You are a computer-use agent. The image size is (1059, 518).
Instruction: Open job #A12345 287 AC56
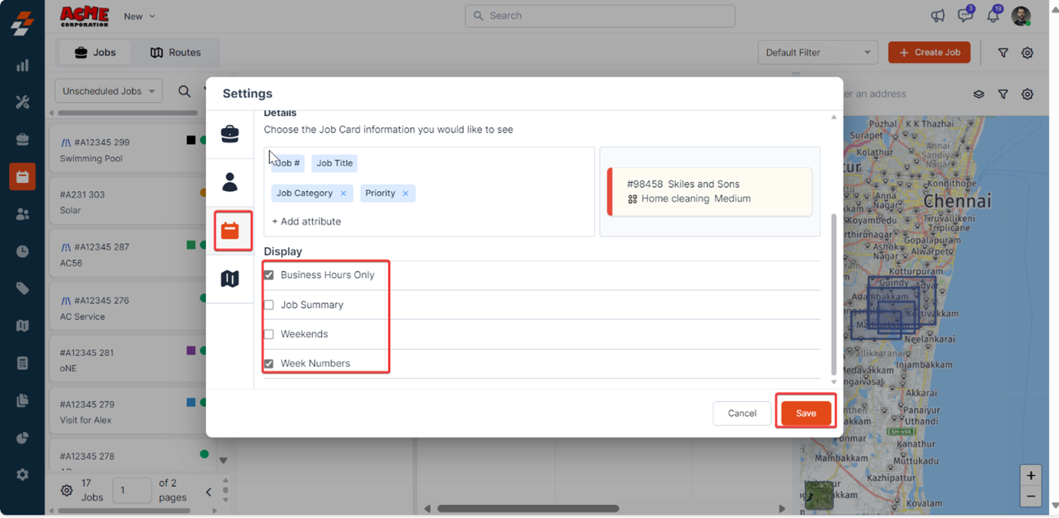(x=128, y=255)
